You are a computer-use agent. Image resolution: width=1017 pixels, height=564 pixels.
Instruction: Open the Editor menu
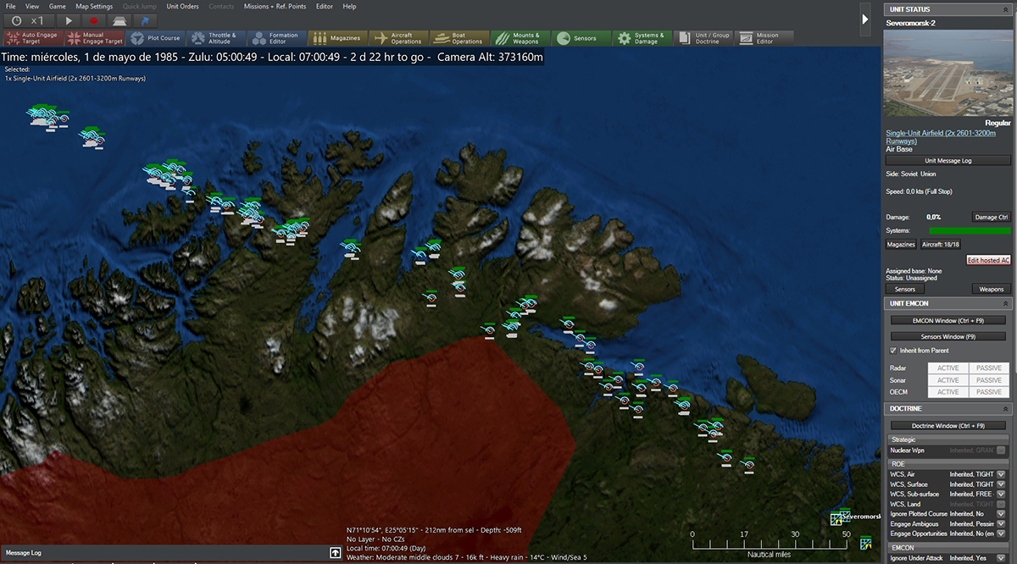(325, 6)
